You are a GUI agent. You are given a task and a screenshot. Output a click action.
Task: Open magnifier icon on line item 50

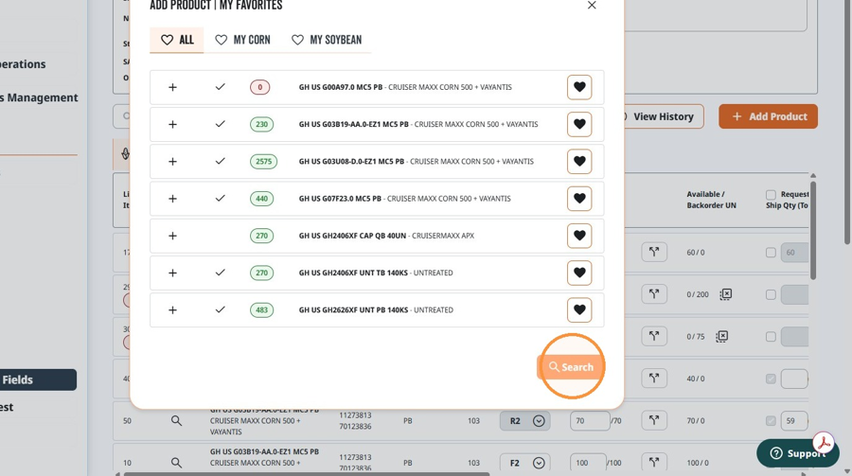tap(176, 420)
